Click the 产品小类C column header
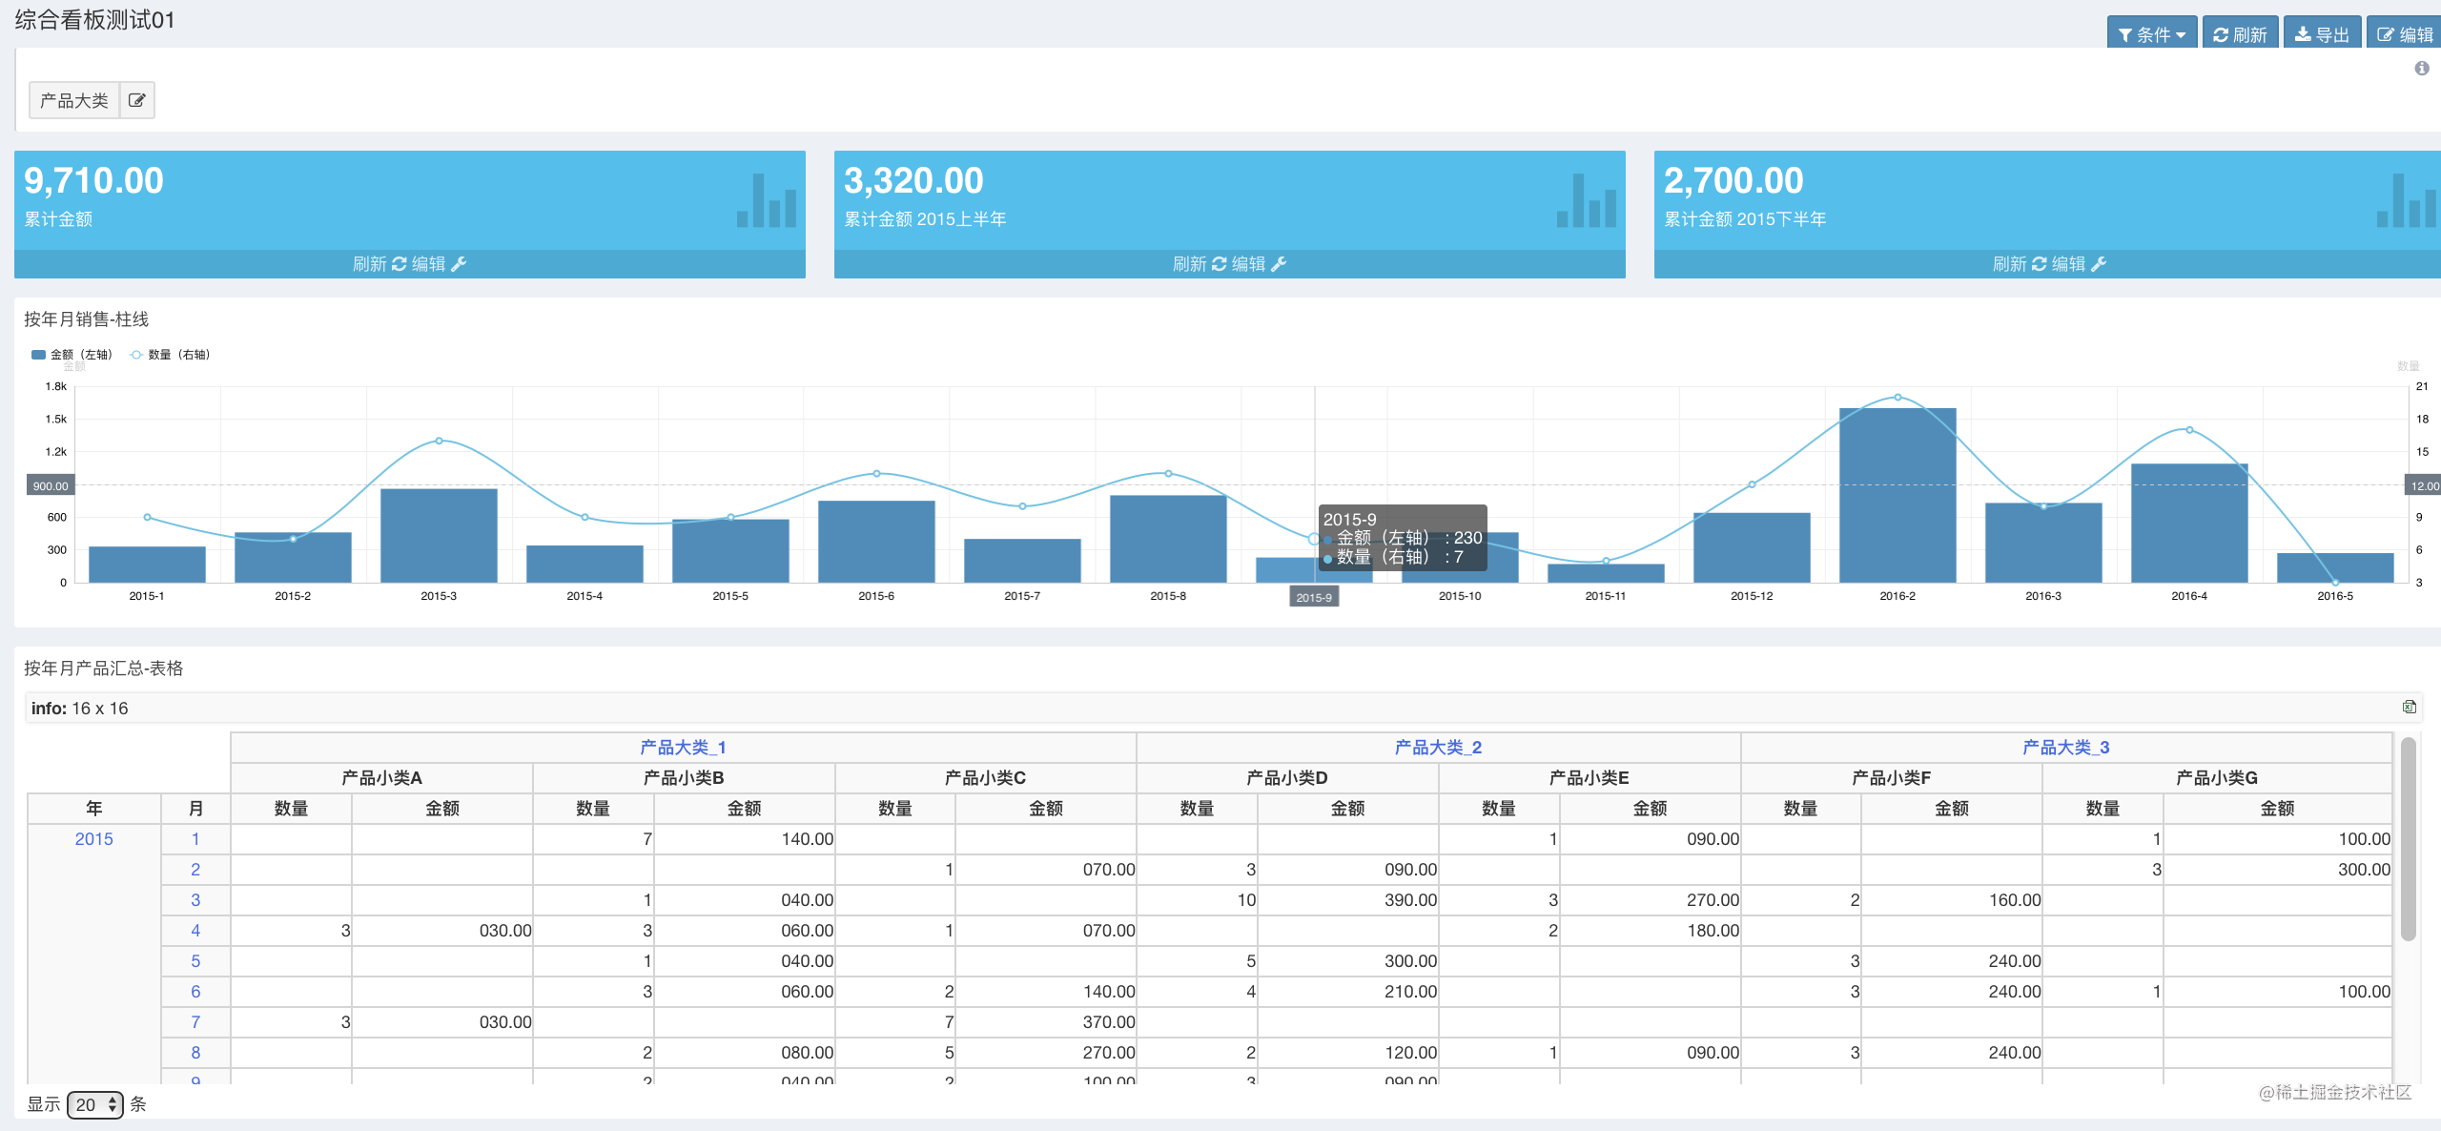 pyautogui.click(x=985, y=778)
